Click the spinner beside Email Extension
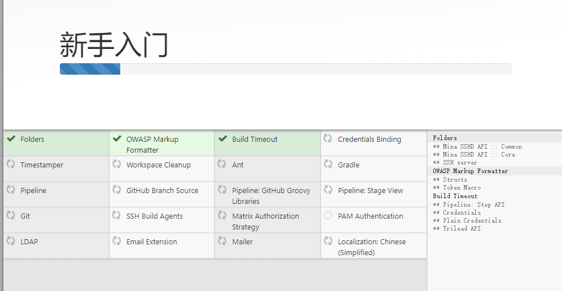Viewport: 562px width, 291px height. 117,241
